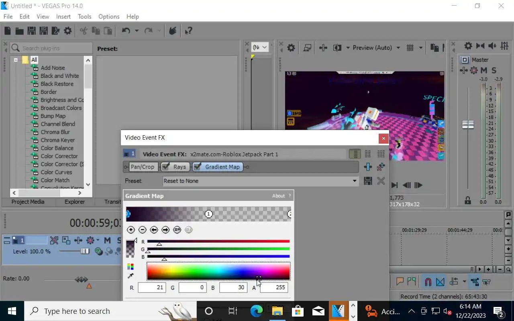Switch to the Project Media tab
The image size is (514, 321).
(28, 202)
